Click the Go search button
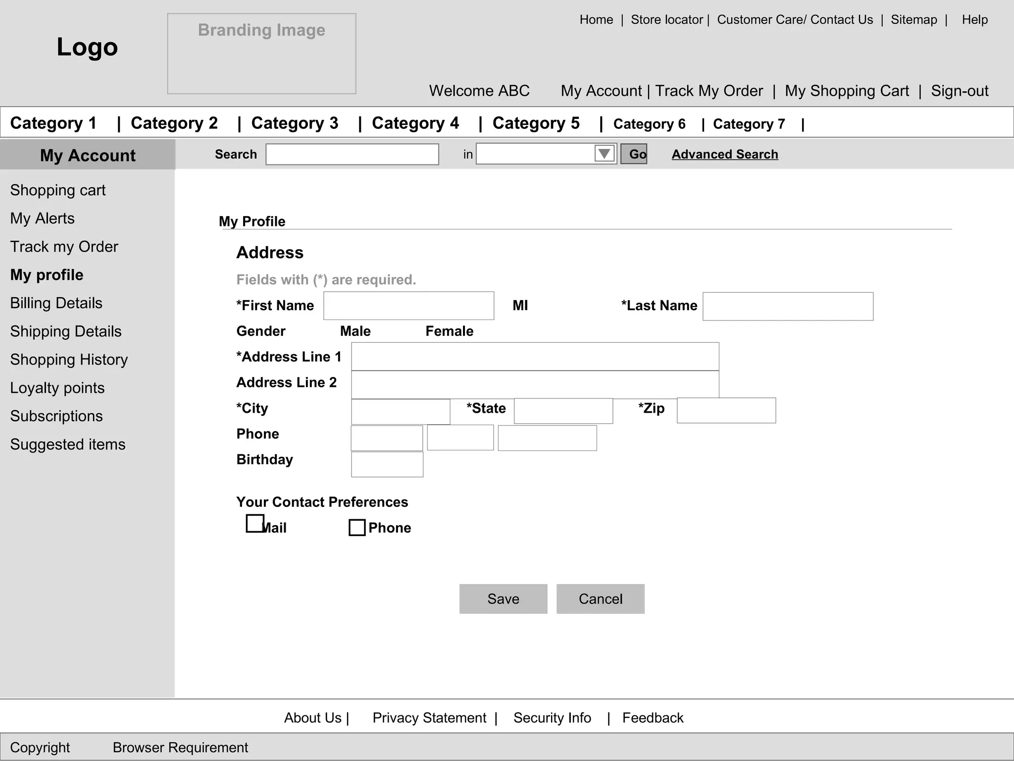The image size is (1014, 761). tap(634, 154)
